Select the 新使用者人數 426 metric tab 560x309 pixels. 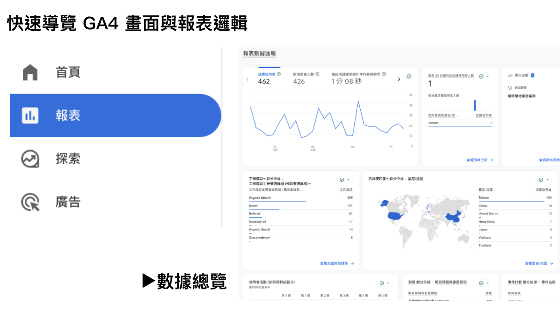306,78
